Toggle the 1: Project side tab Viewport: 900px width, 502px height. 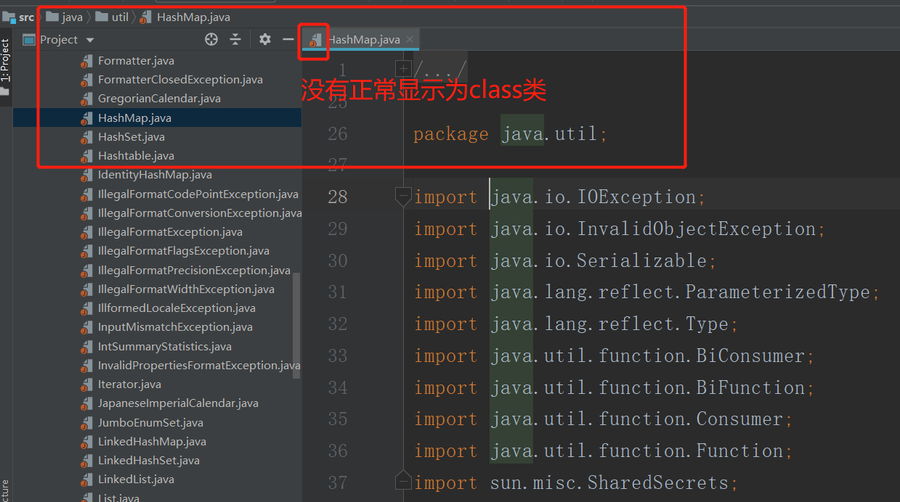pos(6,61)
